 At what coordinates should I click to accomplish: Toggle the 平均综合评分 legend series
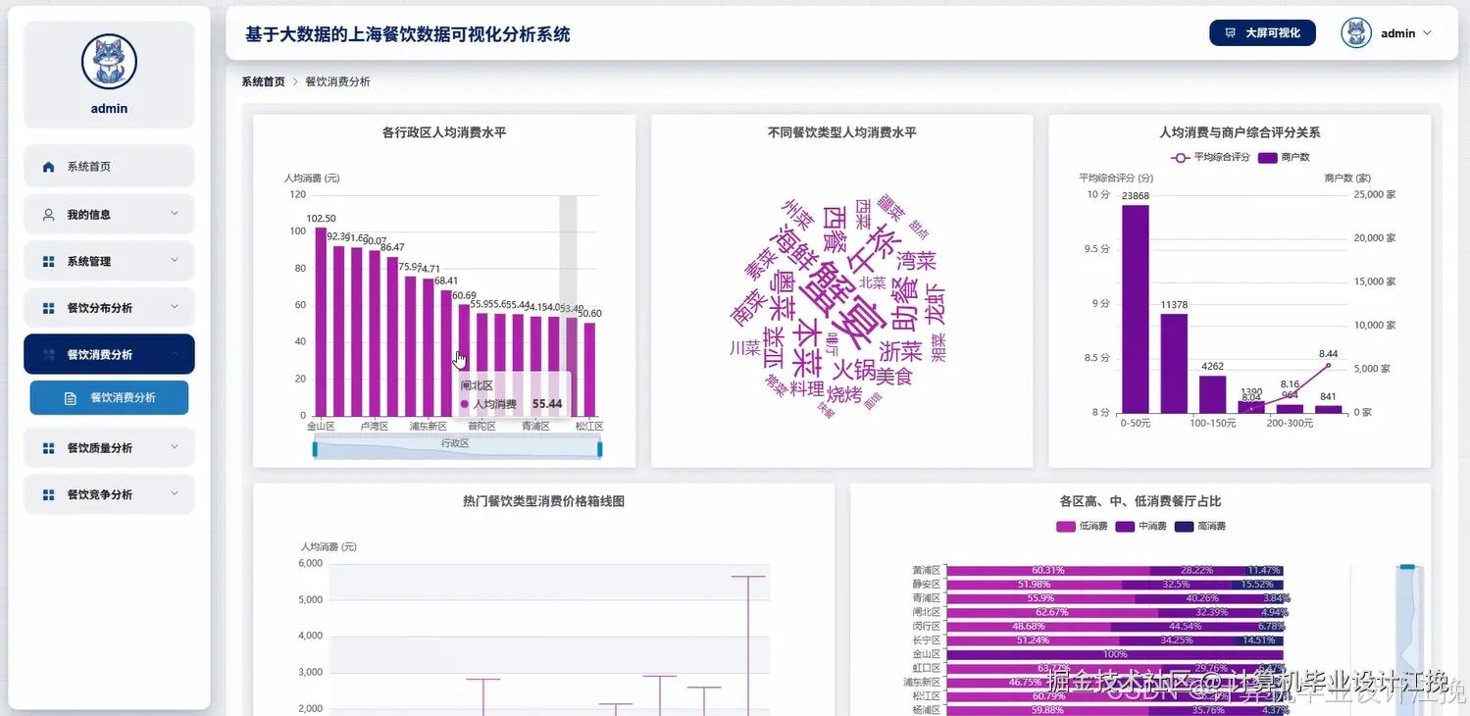pos(1210,157)
